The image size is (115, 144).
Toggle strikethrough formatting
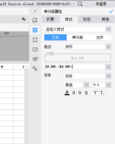80,93
